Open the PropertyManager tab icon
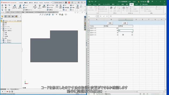Screen dimensions: 169x95 click(x=6, y=16)
